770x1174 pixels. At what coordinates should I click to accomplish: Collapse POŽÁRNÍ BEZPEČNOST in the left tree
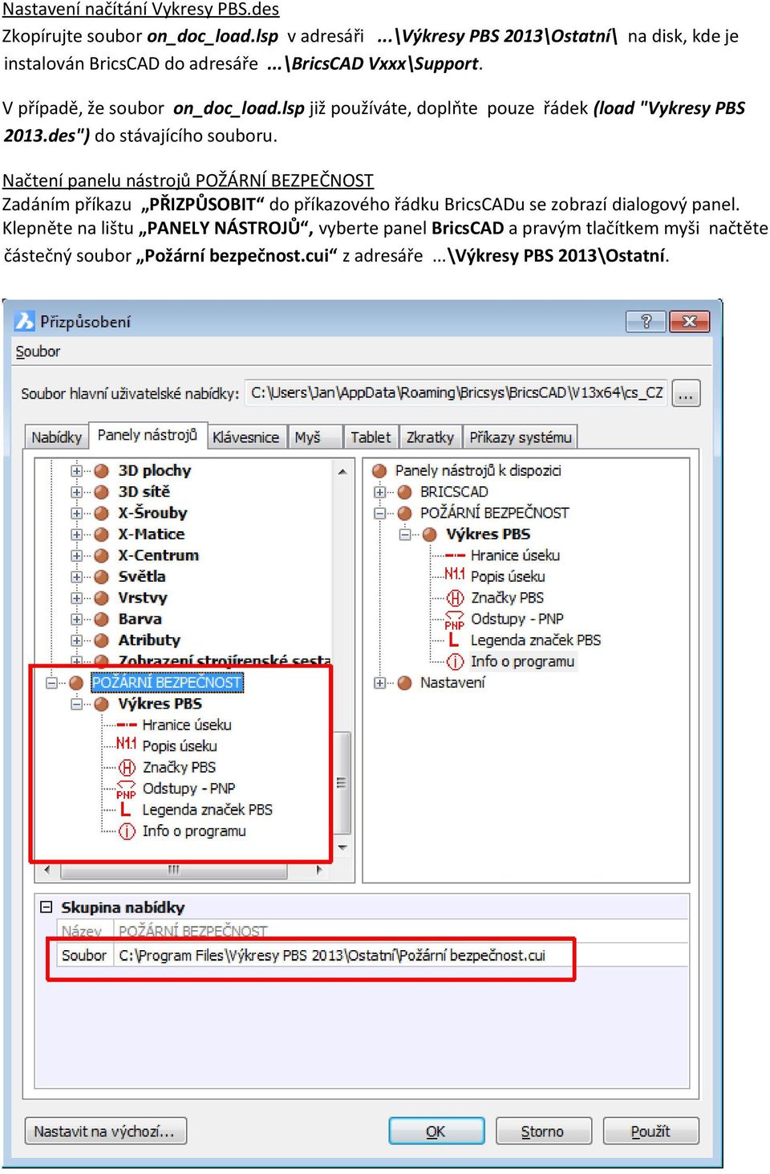52,683
